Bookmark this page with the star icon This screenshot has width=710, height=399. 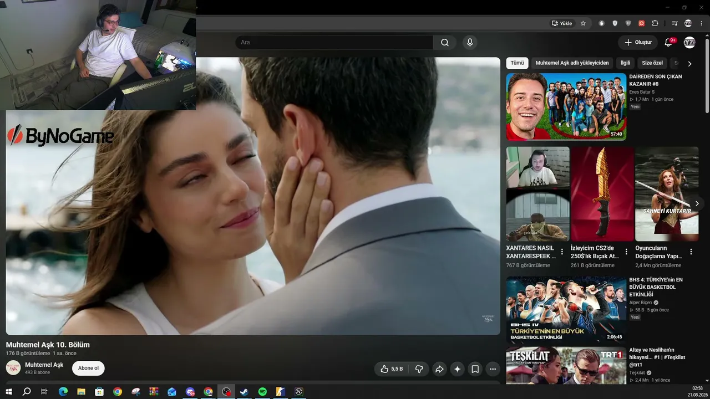[x=583, y=23]
